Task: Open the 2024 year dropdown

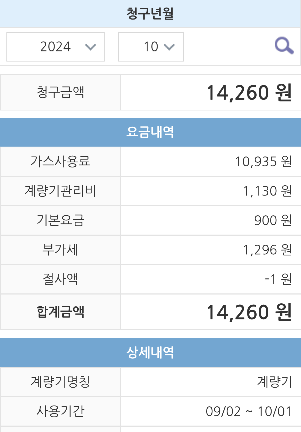Action: 55,47
